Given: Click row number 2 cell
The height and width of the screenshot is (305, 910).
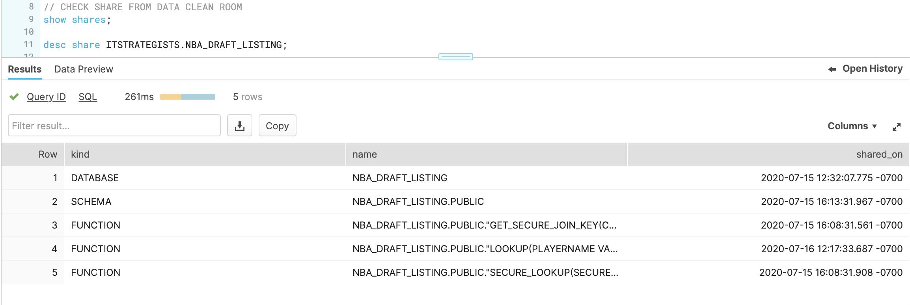Looking at the screenshot, I should [33, 202].
